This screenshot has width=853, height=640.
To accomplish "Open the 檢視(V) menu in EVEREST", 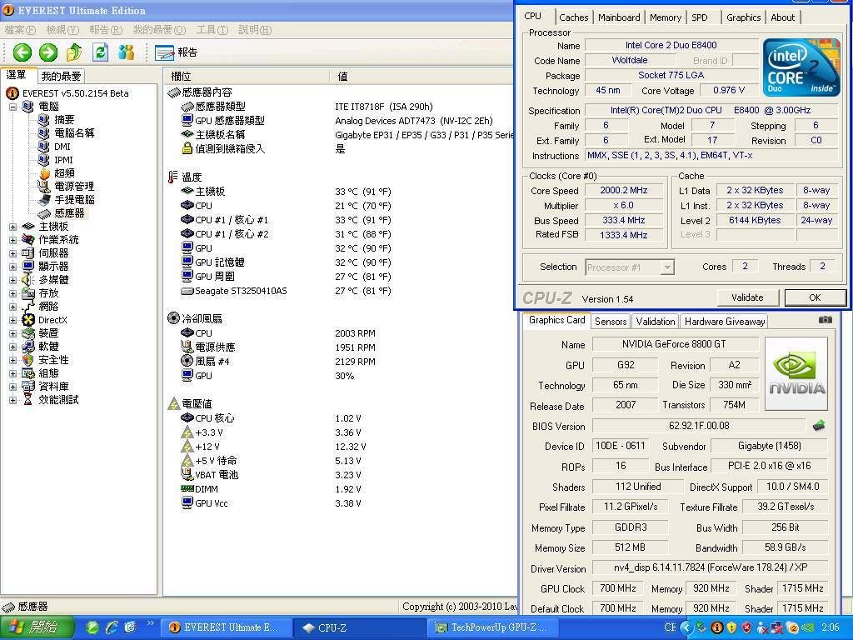I will tap(62, 30).
